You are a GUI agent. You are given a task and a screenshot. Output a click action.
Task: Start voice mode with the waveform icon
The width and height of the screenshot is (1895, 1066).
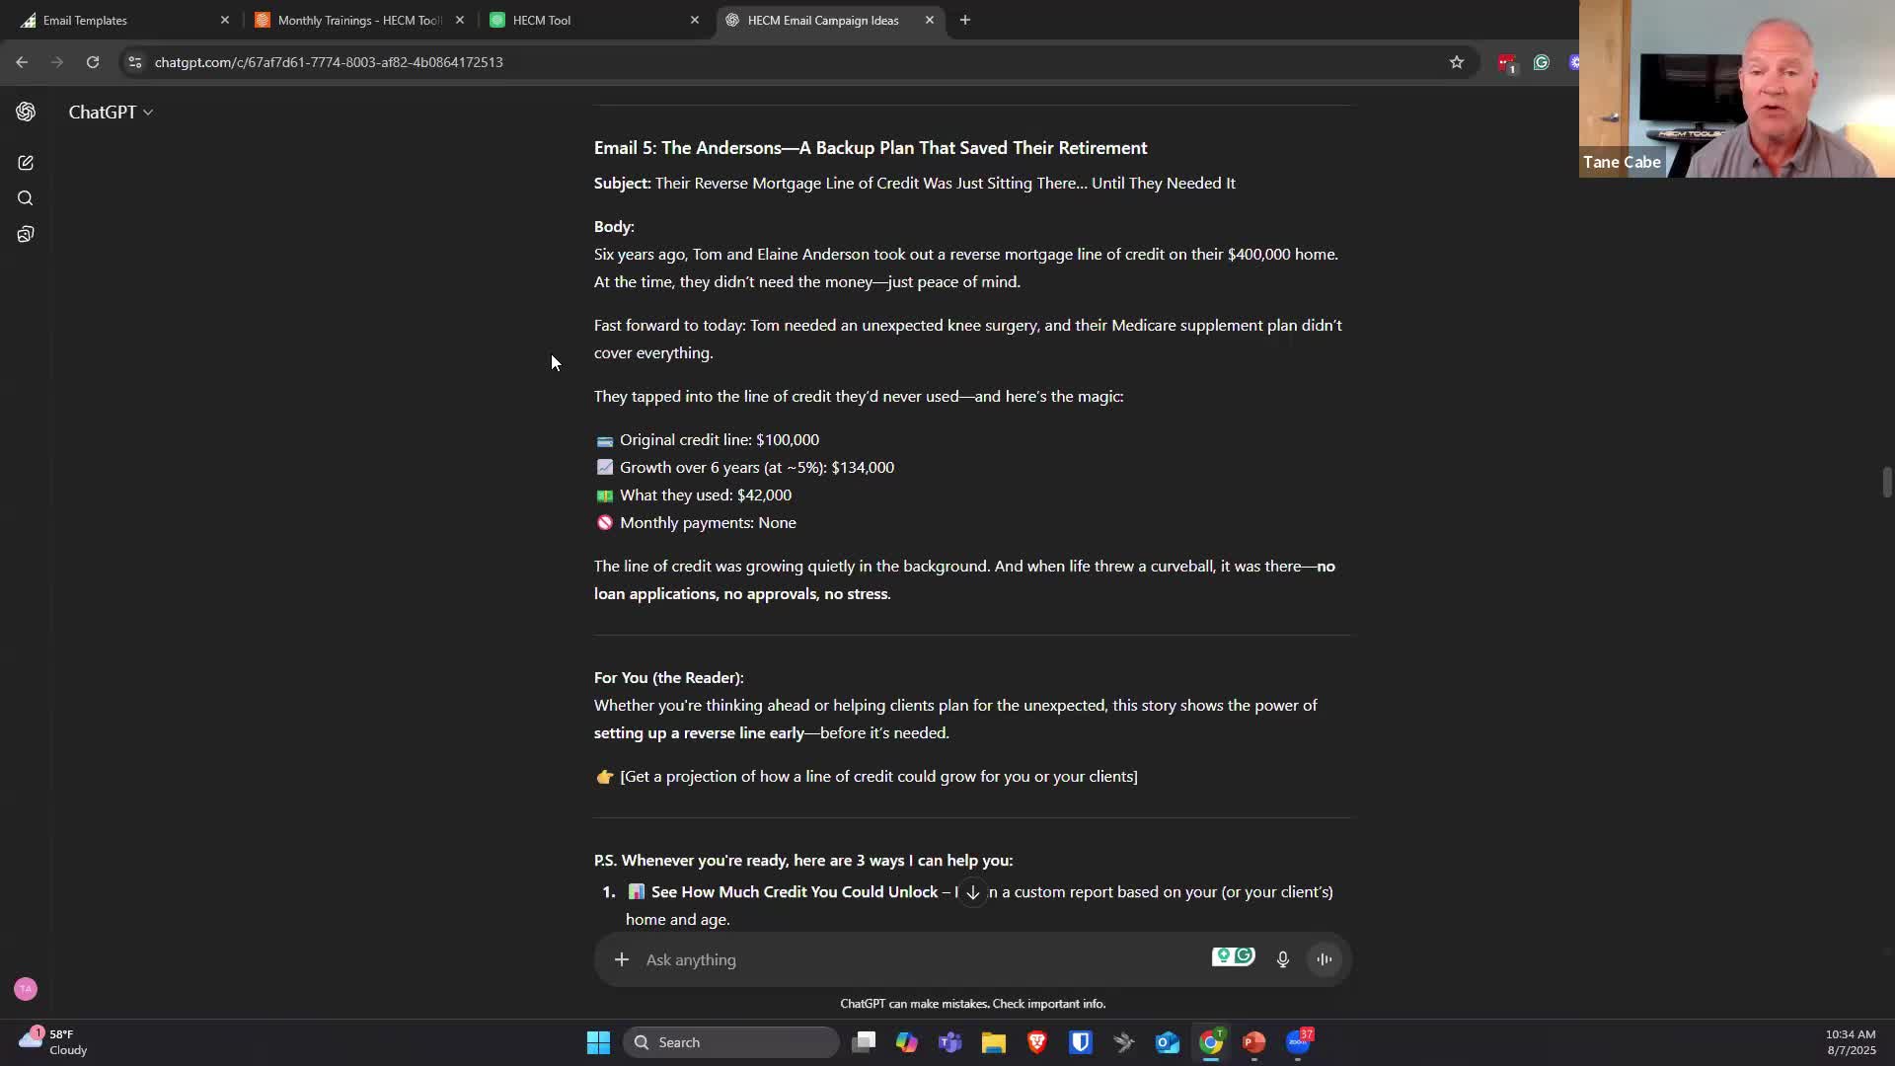(x=1325, y=959)
